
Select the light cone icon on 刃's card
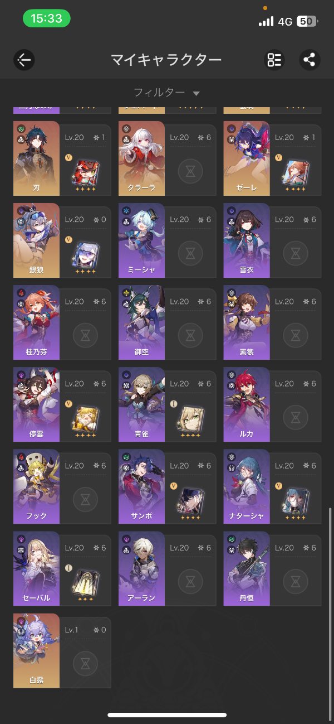coord(85,172)
